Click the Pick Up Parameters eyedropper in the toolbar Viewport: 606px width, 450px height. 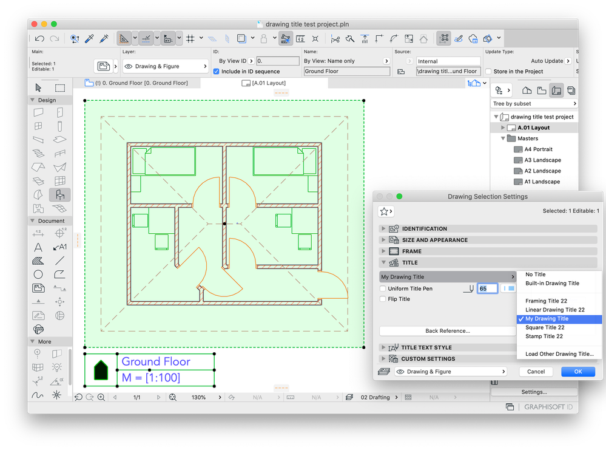[89, 38]
